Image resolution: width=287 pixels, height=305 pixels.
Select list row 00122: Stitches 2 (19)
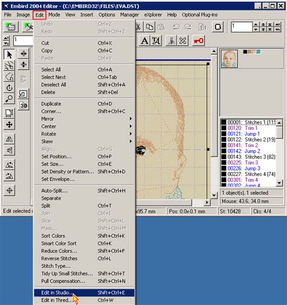248,140
